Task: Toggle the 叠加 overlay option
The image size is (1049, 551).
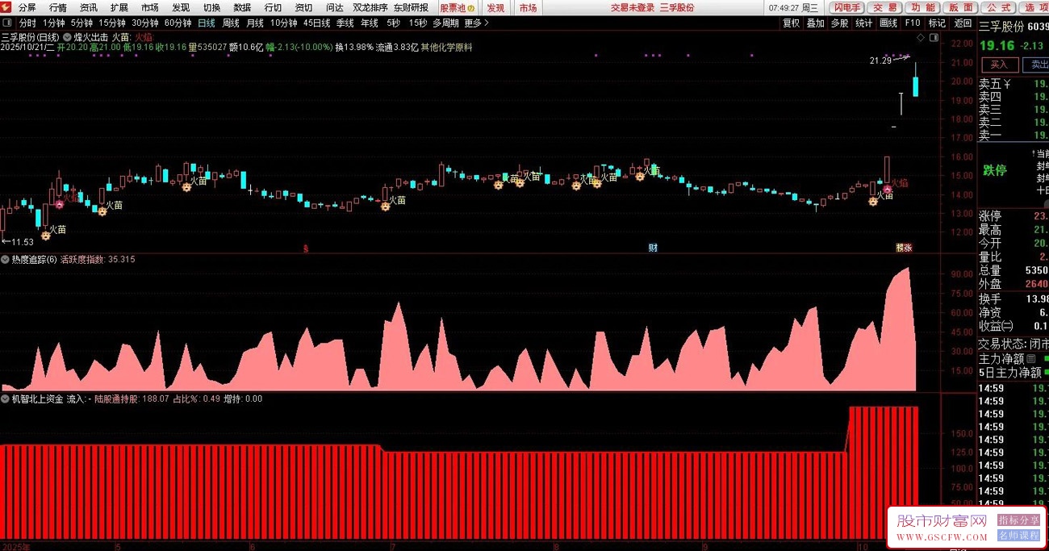Action: [x=815, y=23]
